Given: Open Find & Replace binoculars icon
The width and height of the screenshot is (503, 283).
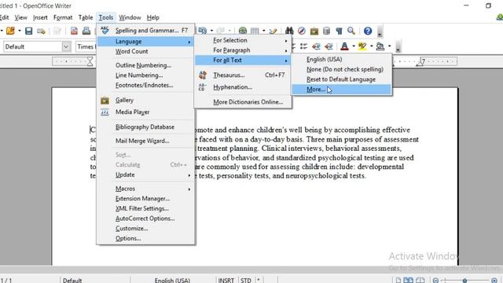Looking at the screenshot, I should click(289, 31).
